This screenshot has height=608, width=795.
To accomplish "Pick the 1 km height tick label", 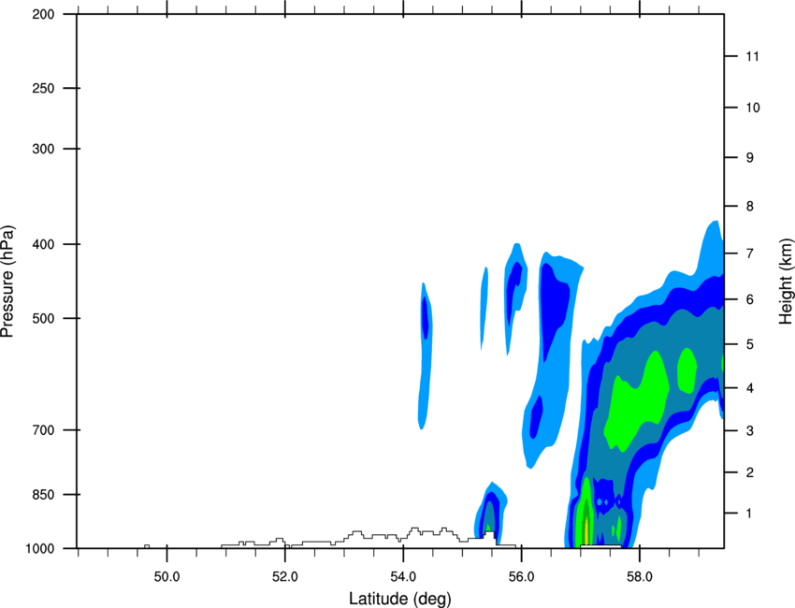I will pos(750,514).
